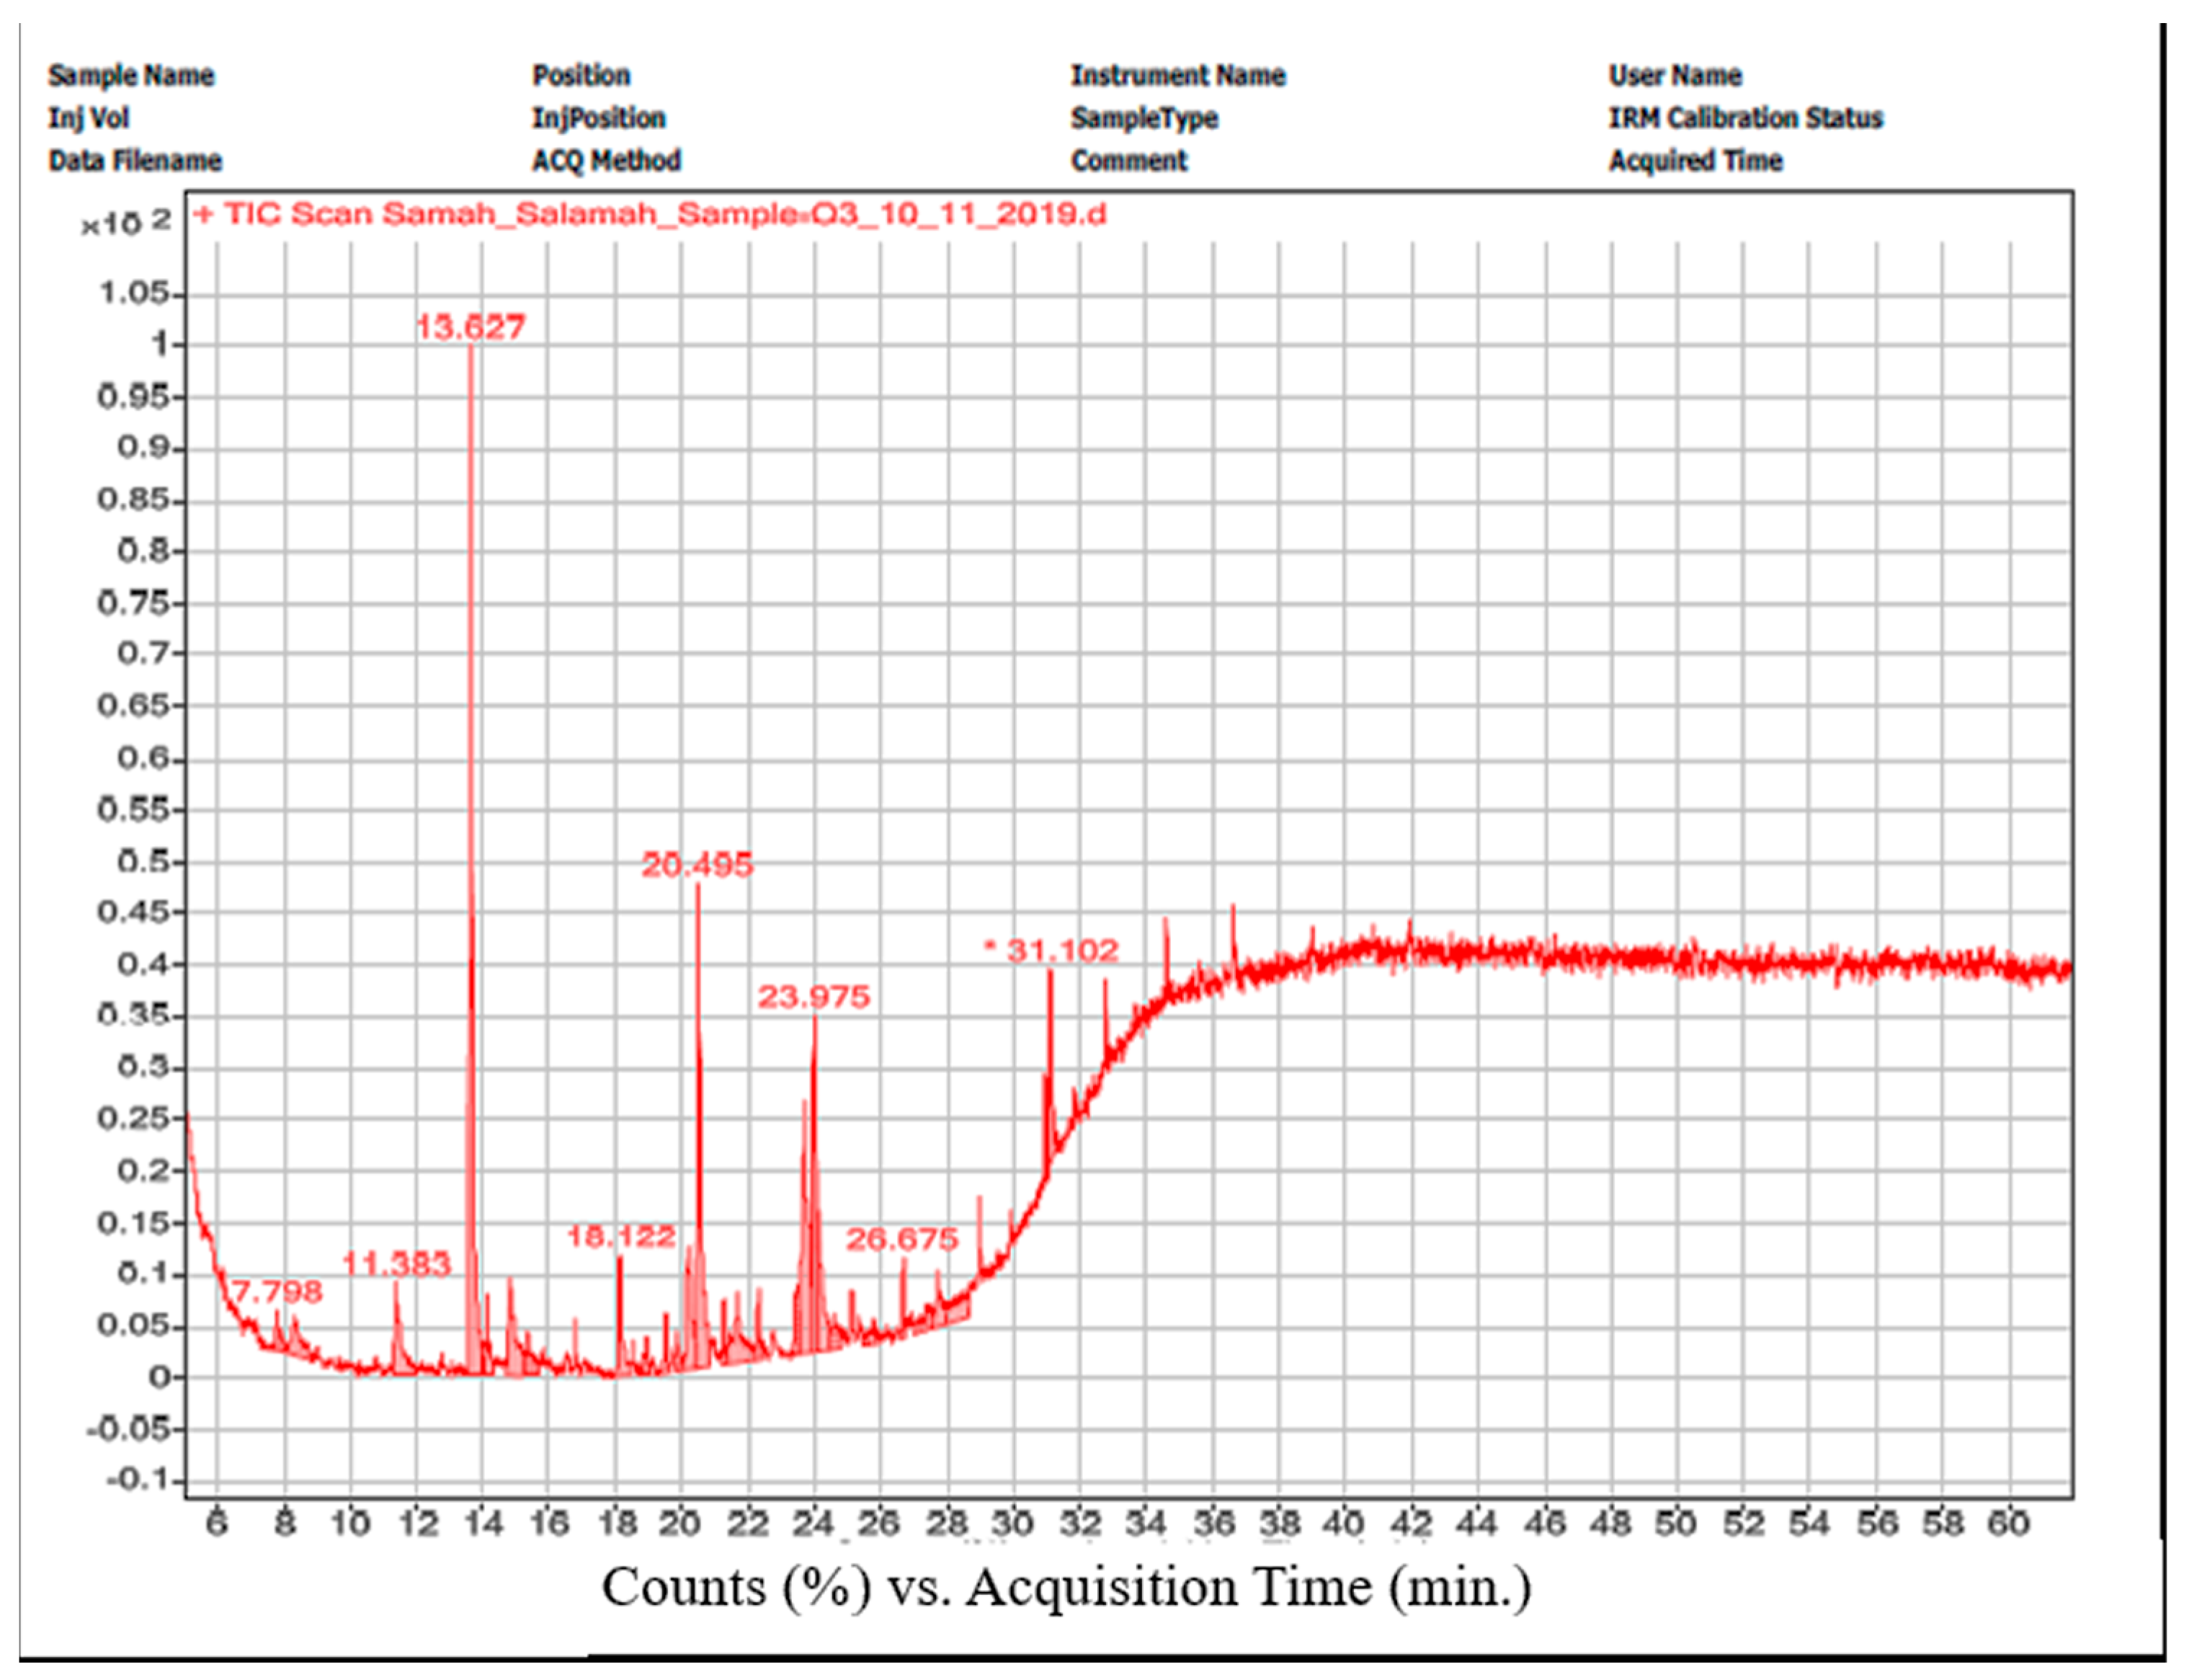The width and height of the screenshot is (2189, 1680).
Task: Click the 7.798 peak label
Action: (x=277, y=1292)
